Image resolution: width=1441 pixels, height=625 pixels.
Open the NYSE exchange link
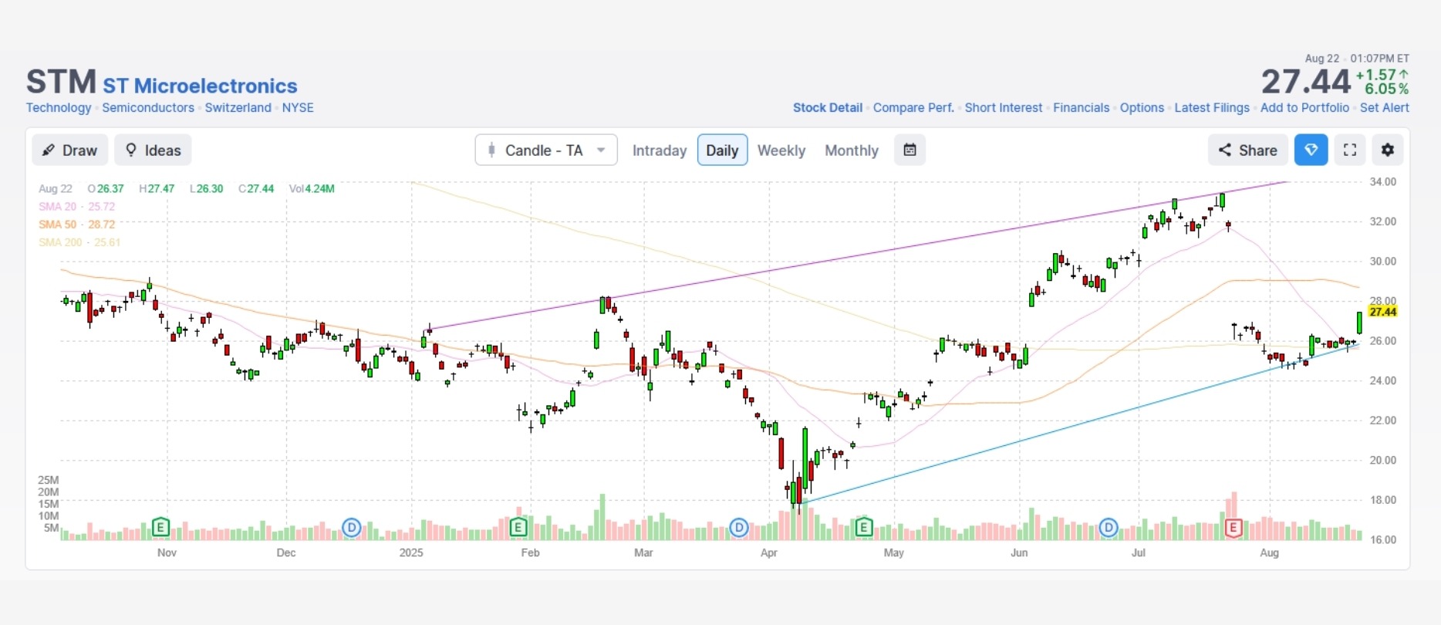coord(298,108)
